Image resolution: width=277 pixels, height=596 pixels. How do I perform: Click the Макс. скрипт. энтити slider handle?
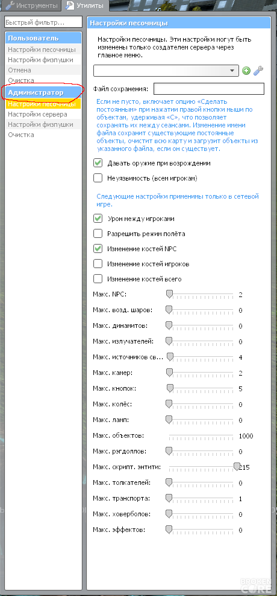point(237,466)
